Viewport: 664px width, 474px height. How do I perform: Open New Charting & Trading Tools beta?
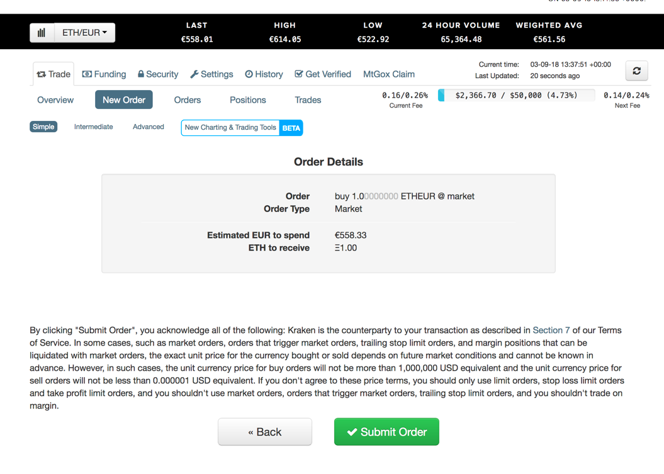(242, 128)
